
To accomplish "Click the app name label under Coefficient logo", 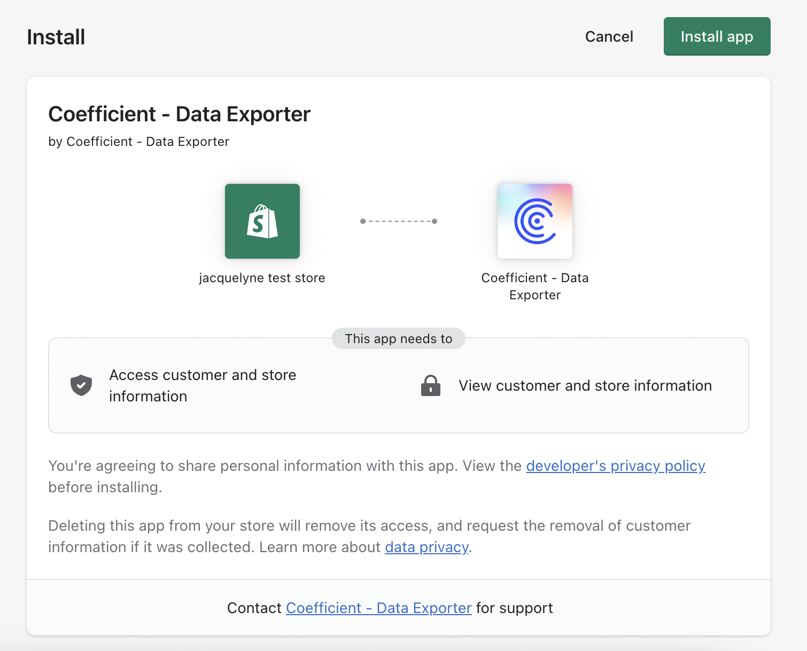I will pyautogui.click(x=534, y=286).
